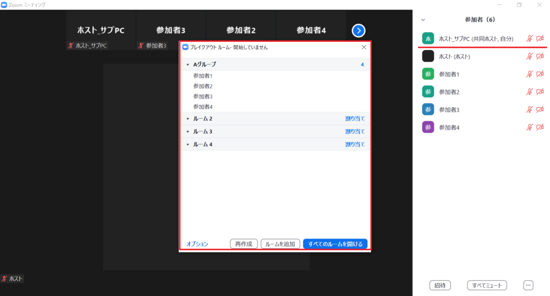Open the more options ellipsis in participants panel
Screen dimensions: 550x296
528,285
